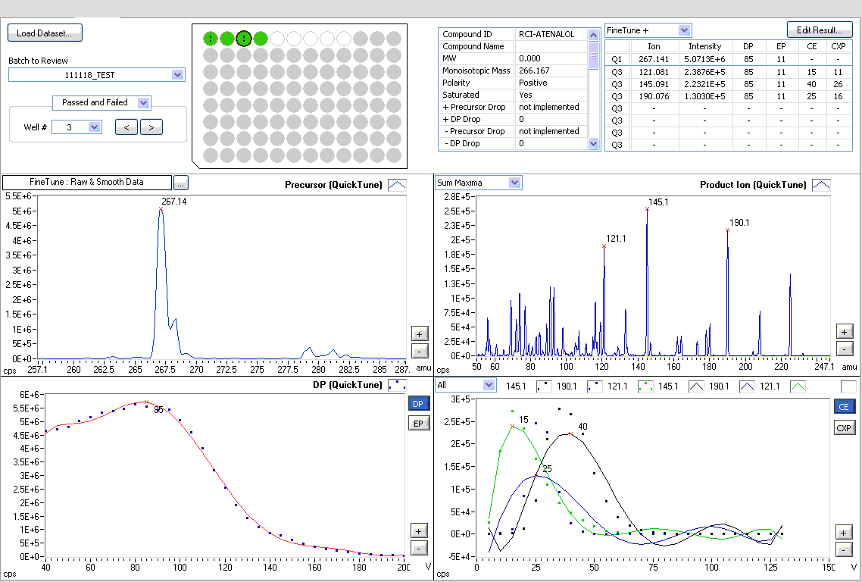Click the FineTune Raw & Smooth Data field
862x582 pixels.
point(87,182)
